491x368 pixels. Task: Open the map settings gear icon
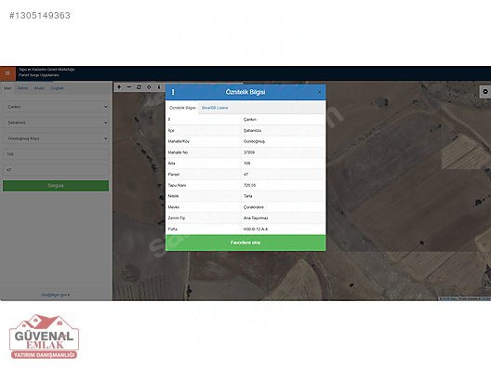click(x=485, y=91)
